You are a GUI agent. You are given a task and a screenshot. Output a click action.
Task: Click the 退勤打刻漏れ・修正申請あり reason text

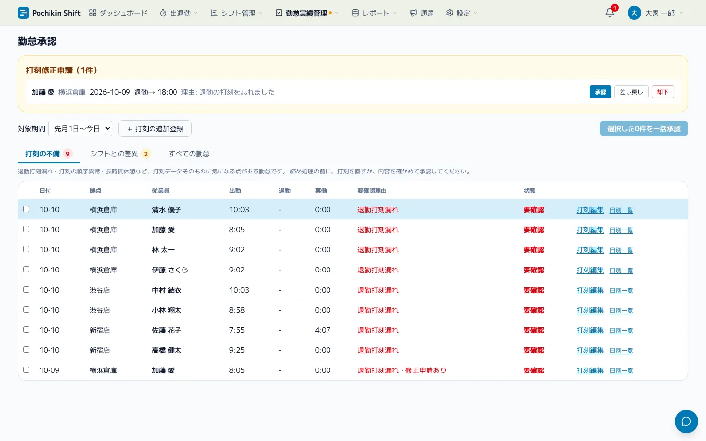(x=402, y=370)
